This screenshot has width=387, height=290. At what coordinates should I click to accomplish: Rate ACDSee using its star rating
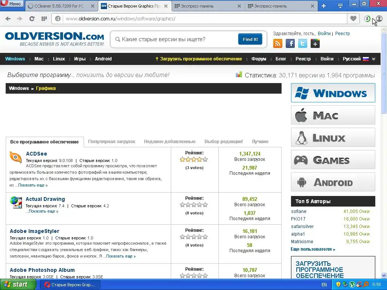[194, 160]
